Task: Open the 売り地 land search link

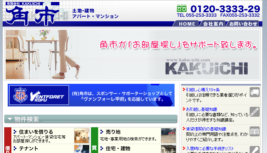Action: click(113, 132)
